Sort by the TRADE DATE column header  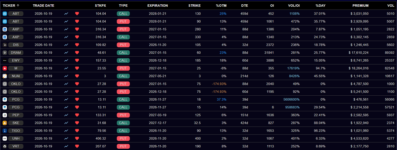point(44,5)
